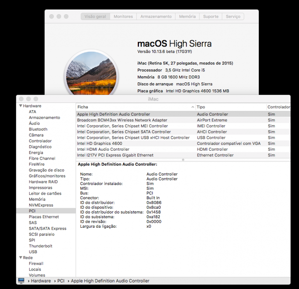
Task: Click the AirPort Extreme type cell
Action: 212,120
